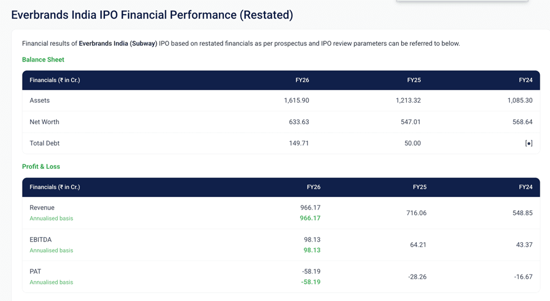Click Balance Sheet FY24 column header

click(x=525, y=80)
